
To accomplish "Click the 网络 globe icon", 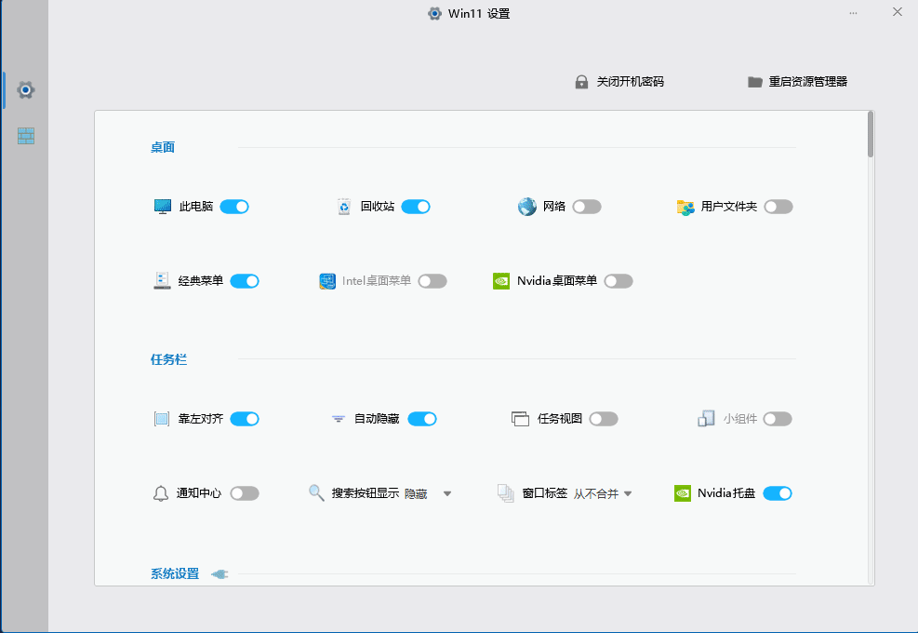I will (526, 206).
